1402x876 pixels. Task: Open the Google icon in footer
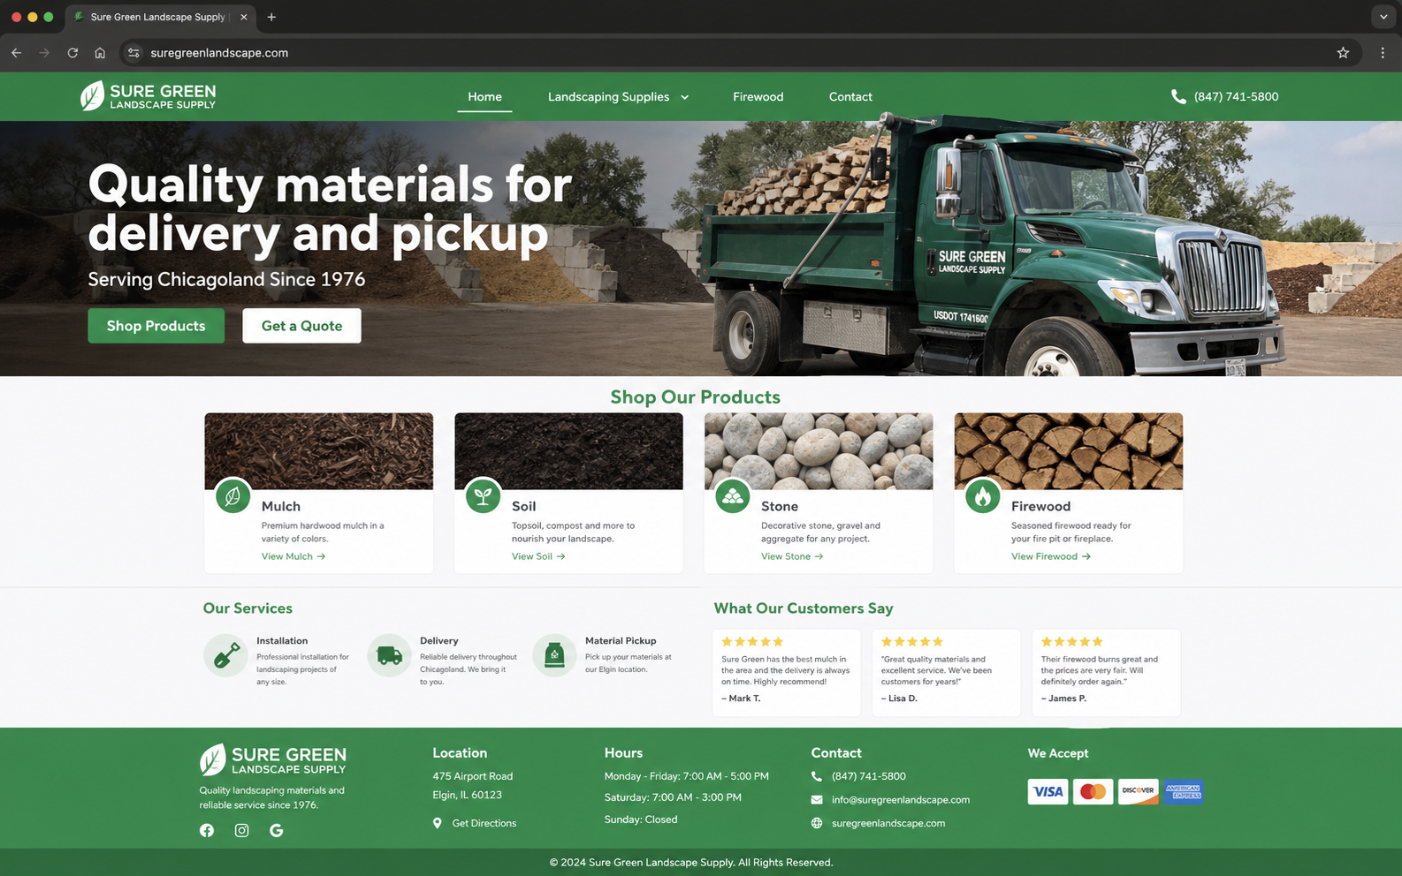pyautogui.click(x=277, y=830)
